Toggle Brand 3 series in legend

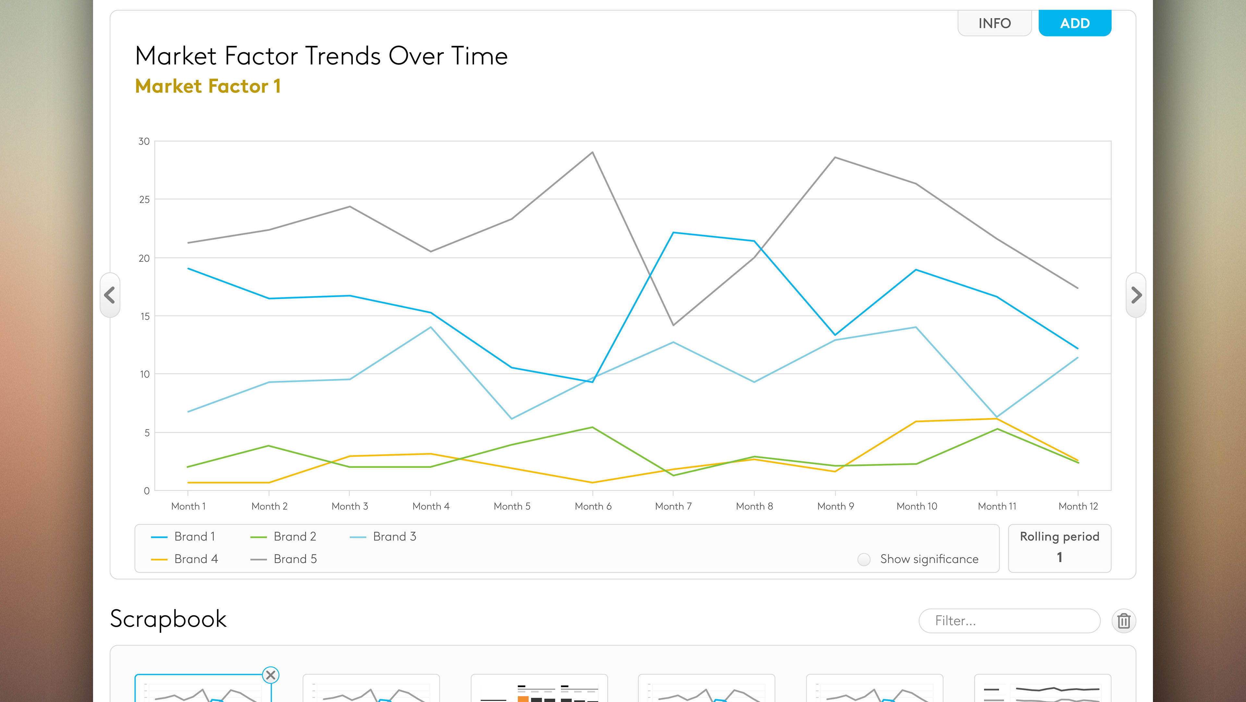pyautogui.click(x=383, y=537)
